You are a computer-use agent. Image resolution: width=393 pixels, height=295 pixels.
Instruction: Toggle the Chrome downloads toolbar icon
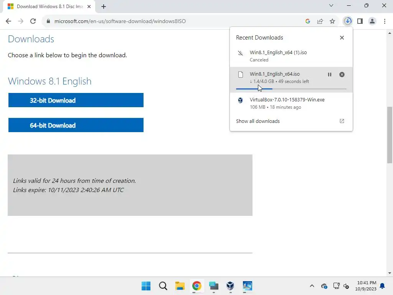coord(348,21)
